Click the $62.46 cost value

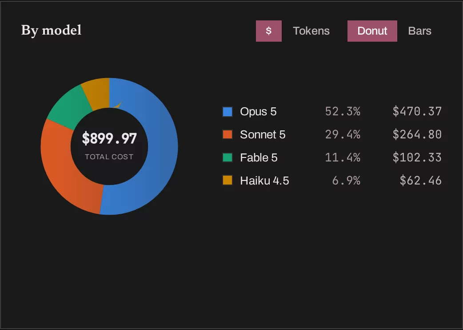tap(420, 181)
